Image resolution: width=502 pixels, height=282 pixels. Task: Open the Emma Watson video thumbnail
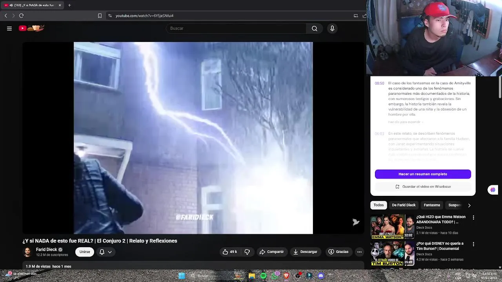392,226
